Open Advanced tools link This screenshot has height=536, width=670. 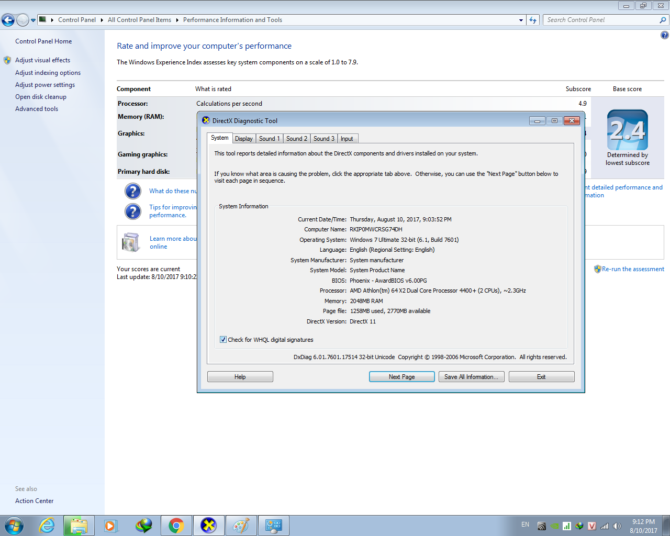click(37, 109)
